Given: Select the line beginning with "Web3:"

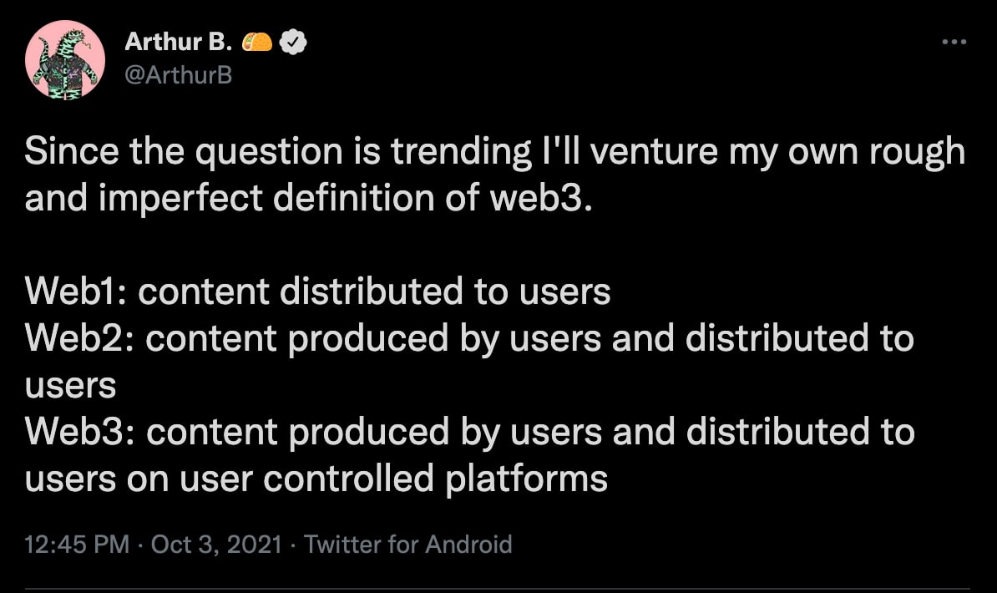Looking at the screenshot, I should point(470,432).
